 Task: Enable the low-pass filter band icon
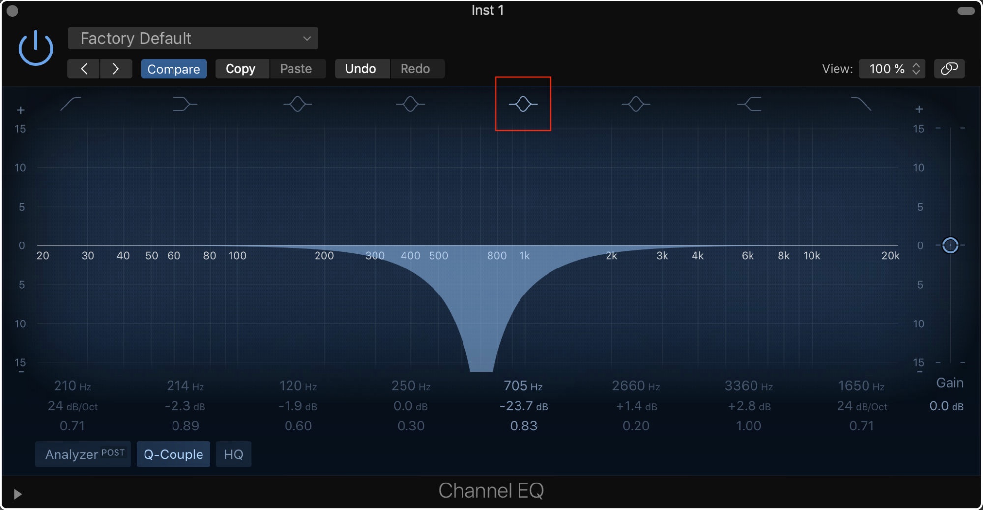861,104
